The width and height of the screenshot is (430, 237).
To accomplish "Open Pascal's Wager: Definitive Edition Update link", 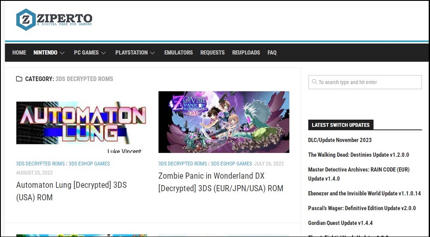I will tap(362, 208).
